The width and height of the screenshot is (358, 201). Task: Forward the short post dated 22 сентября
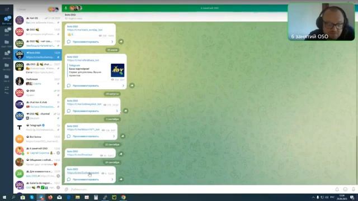[x=121, y=154]
